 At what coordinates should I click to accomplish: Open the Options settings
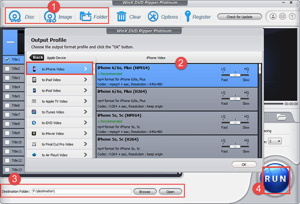pos(163,17)
